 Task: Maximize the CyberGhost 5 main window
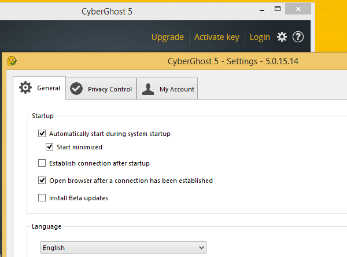coord(278,9)
